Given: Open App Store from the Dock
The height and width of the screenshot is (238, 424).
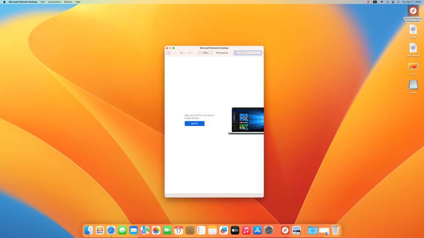Looking at the screenshot, I should point(257,230).
